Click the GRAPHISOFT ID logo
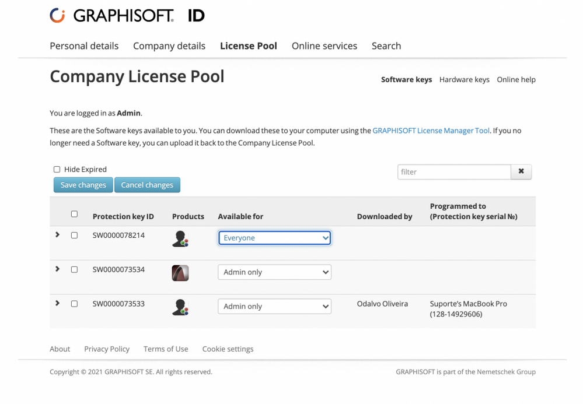This screenshot has height=404, width=583. pos(127,16)
